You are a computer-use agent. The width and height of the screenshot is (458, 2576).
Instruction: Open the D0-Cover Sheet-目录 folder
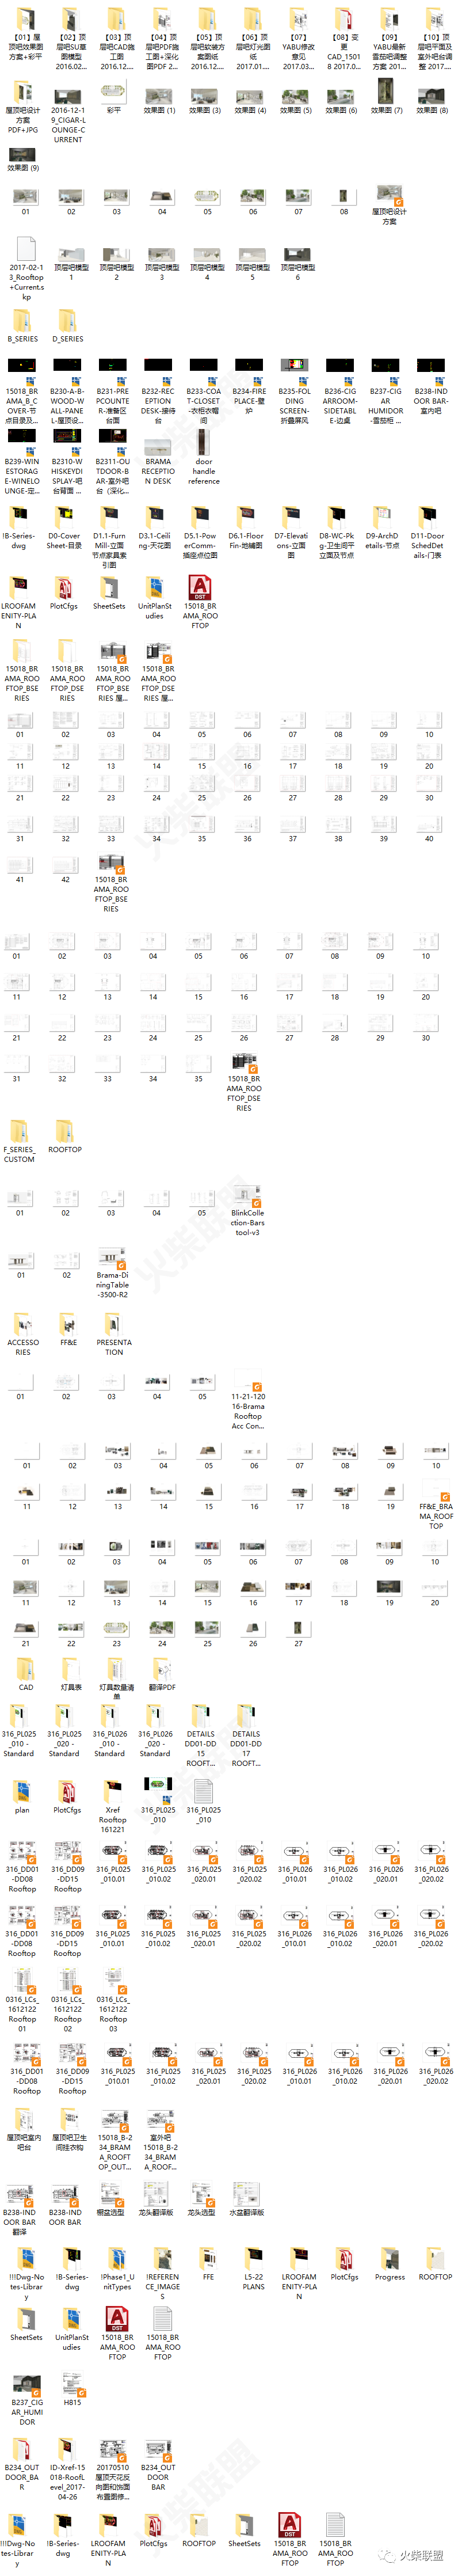click(64, 529)
